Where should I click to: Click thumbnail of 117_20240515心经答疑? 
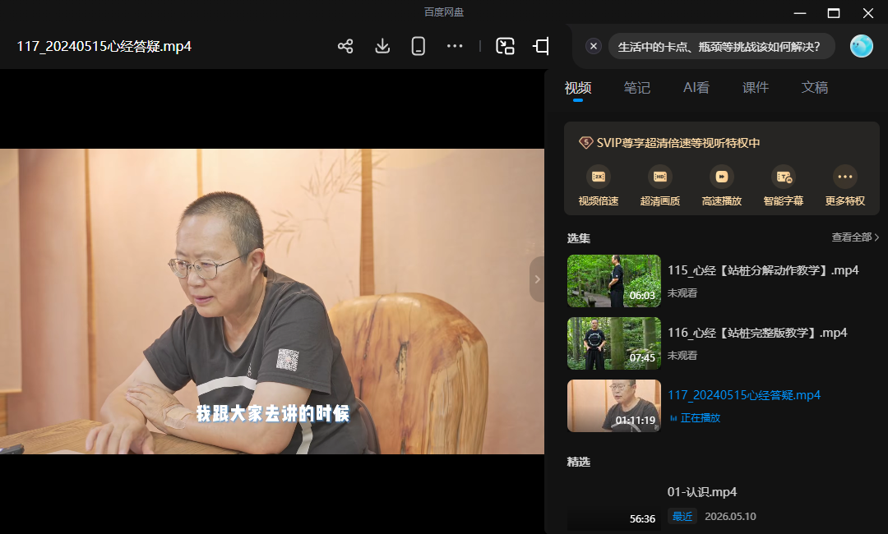[x=614, y=406]
